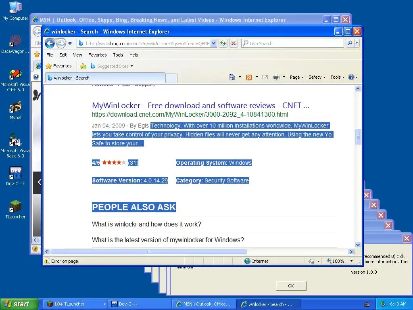Click the horizontal scrollbar left arrow

pos(47,252)
